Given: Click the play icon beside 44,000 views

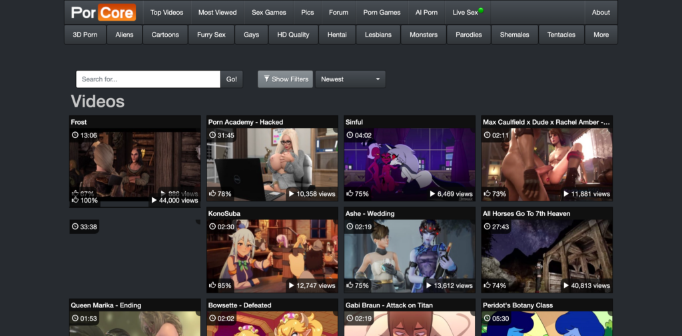Looking at the screenshot, I should point(154,200).
